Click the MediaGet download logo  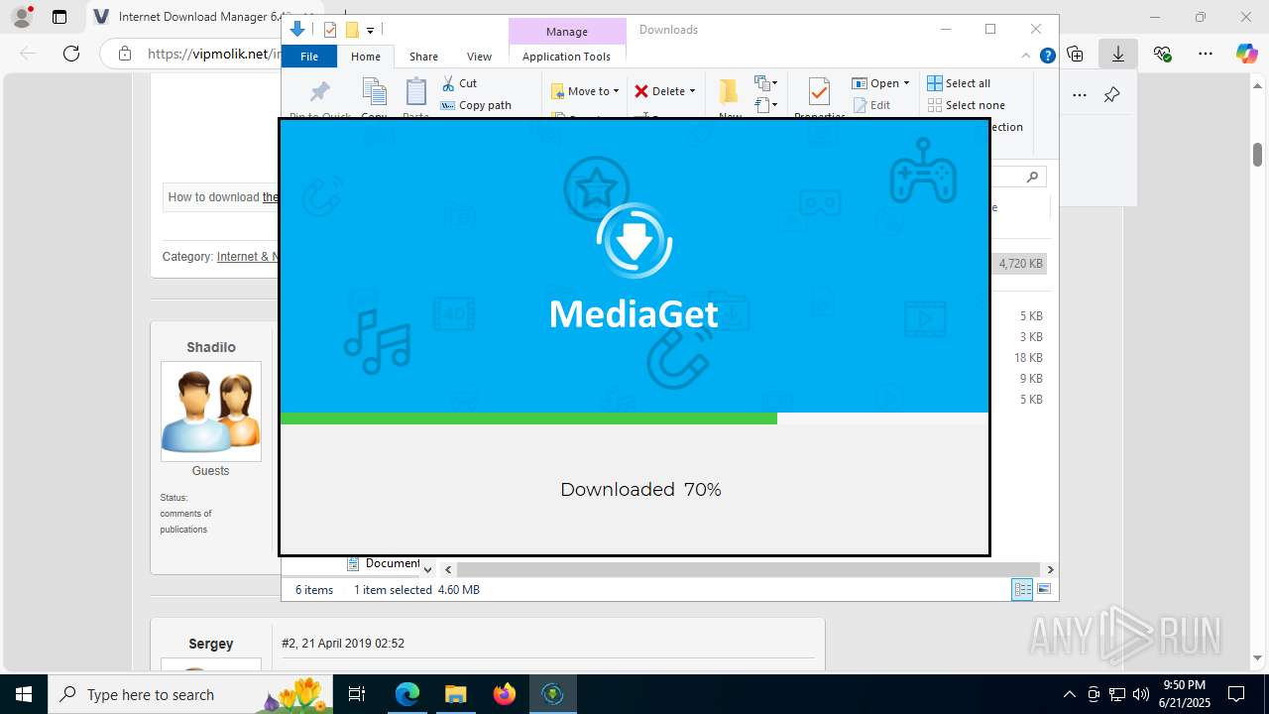coord(634,241)
